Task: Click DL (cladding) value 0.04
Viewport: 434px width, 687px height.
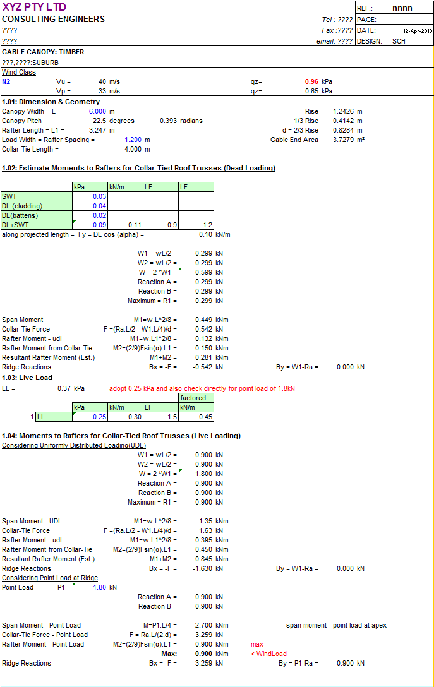Action: [90, 206]
